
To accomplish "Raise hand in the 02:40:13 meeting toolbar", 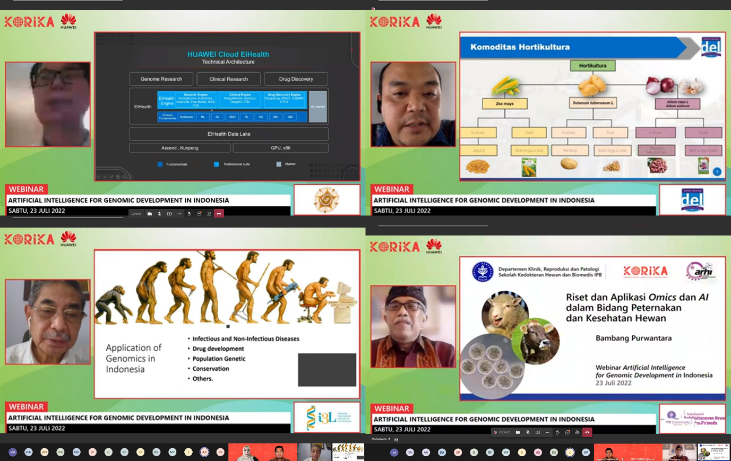I will tap(190, 214).
